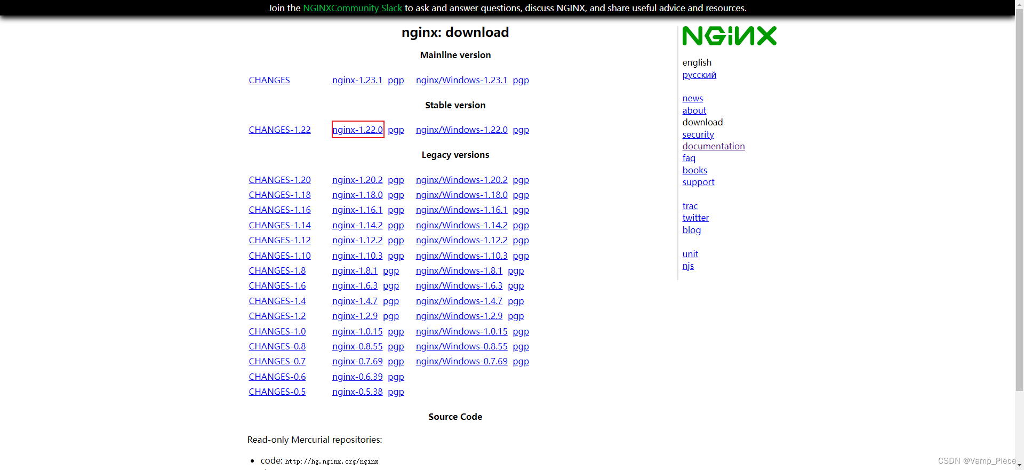The height and width of the screenshot is (470, 1024).
Task: Open pgp signature next to nginx-1.22.0
Action: [x=396, y=130]
